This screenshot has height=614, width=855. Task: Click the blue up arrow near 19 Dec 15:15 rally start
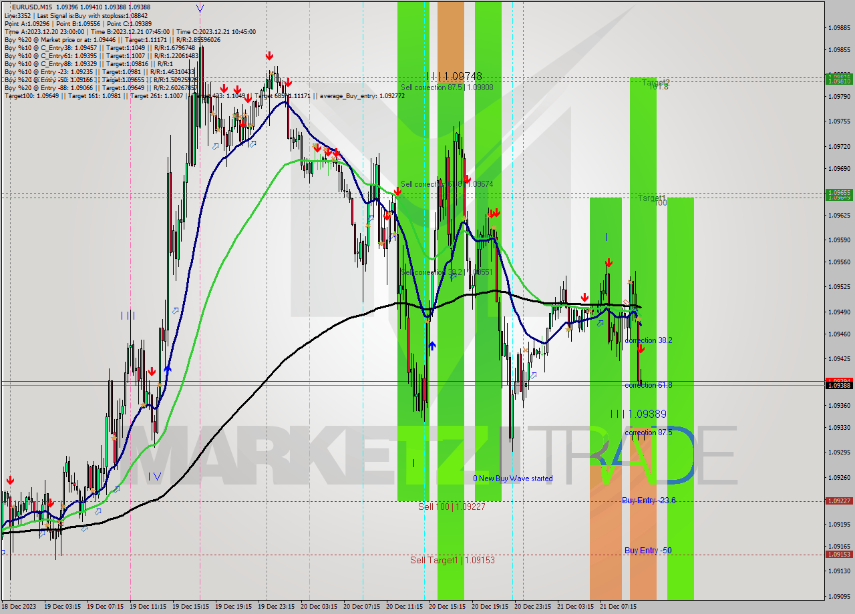(167, 368)
